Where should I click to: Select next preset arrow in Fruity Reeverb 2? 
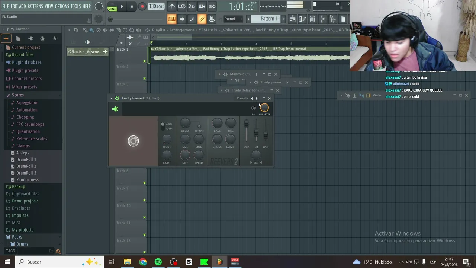(x=257, y=98)
